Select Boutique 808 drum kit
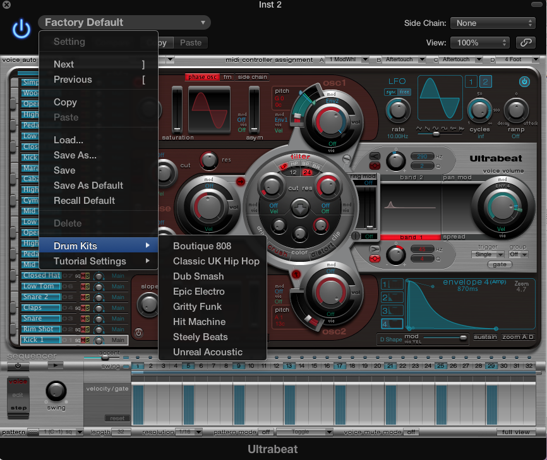The image size is (547, 460). [212, 246]
